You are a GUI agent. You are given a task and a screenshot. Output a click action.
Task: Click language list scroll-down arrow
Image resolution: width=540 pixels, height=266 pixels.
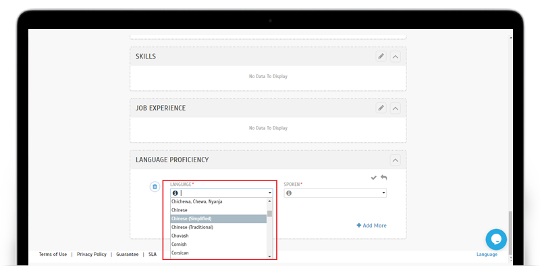tap(269, 257)
